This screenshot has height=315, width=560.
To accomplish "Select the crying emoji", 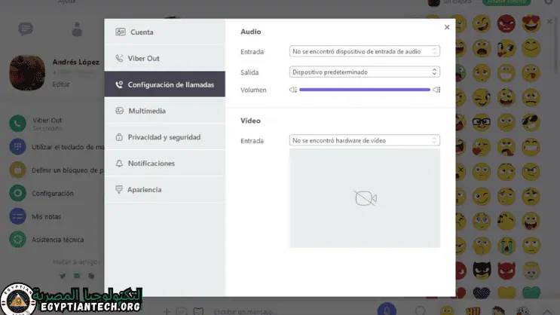I will pyautogui.click(x=506, y=246).
